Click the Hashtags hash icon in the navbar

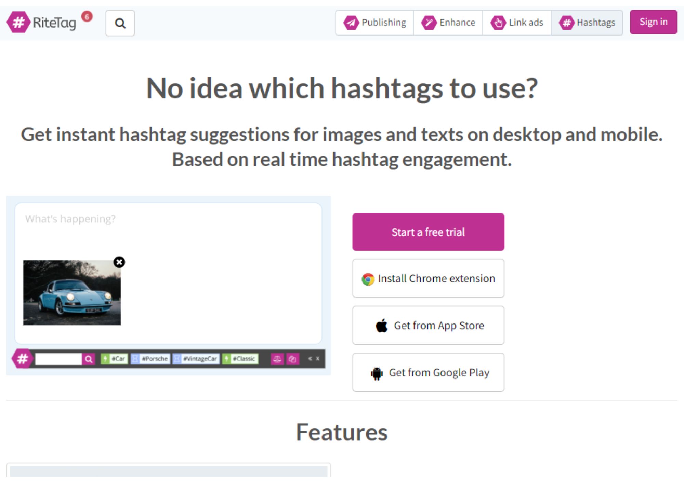click(x=566, y=23)
